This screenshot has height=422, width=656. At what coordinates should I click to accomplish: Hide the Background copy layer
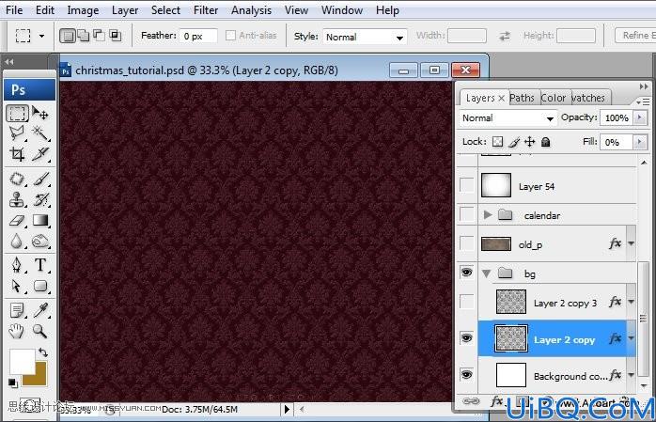pos(466,374)
